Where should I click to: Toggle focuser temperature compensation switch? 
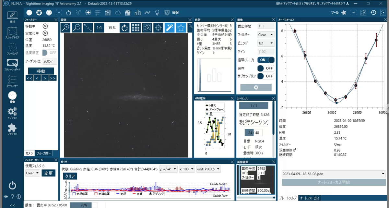[x=49, y=53]
